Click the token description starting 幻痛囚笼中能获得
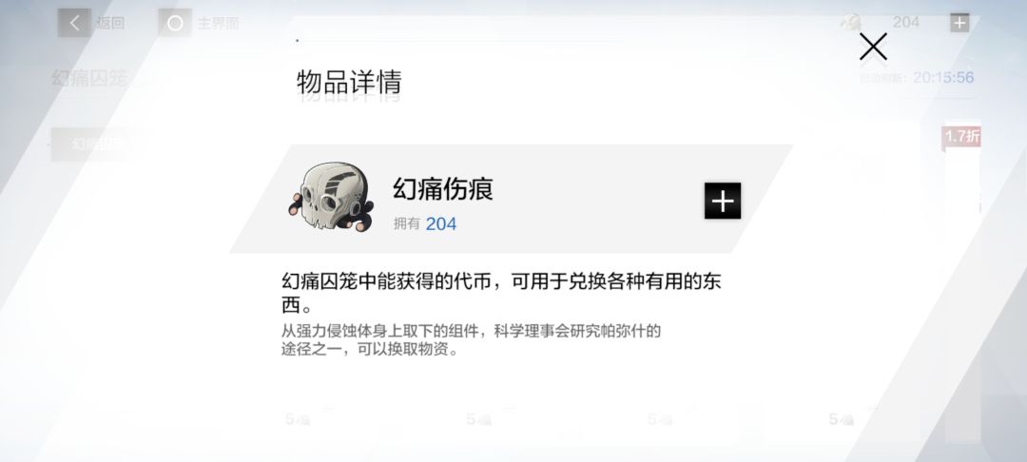The image size is (1027, 462). coord(502,293)
